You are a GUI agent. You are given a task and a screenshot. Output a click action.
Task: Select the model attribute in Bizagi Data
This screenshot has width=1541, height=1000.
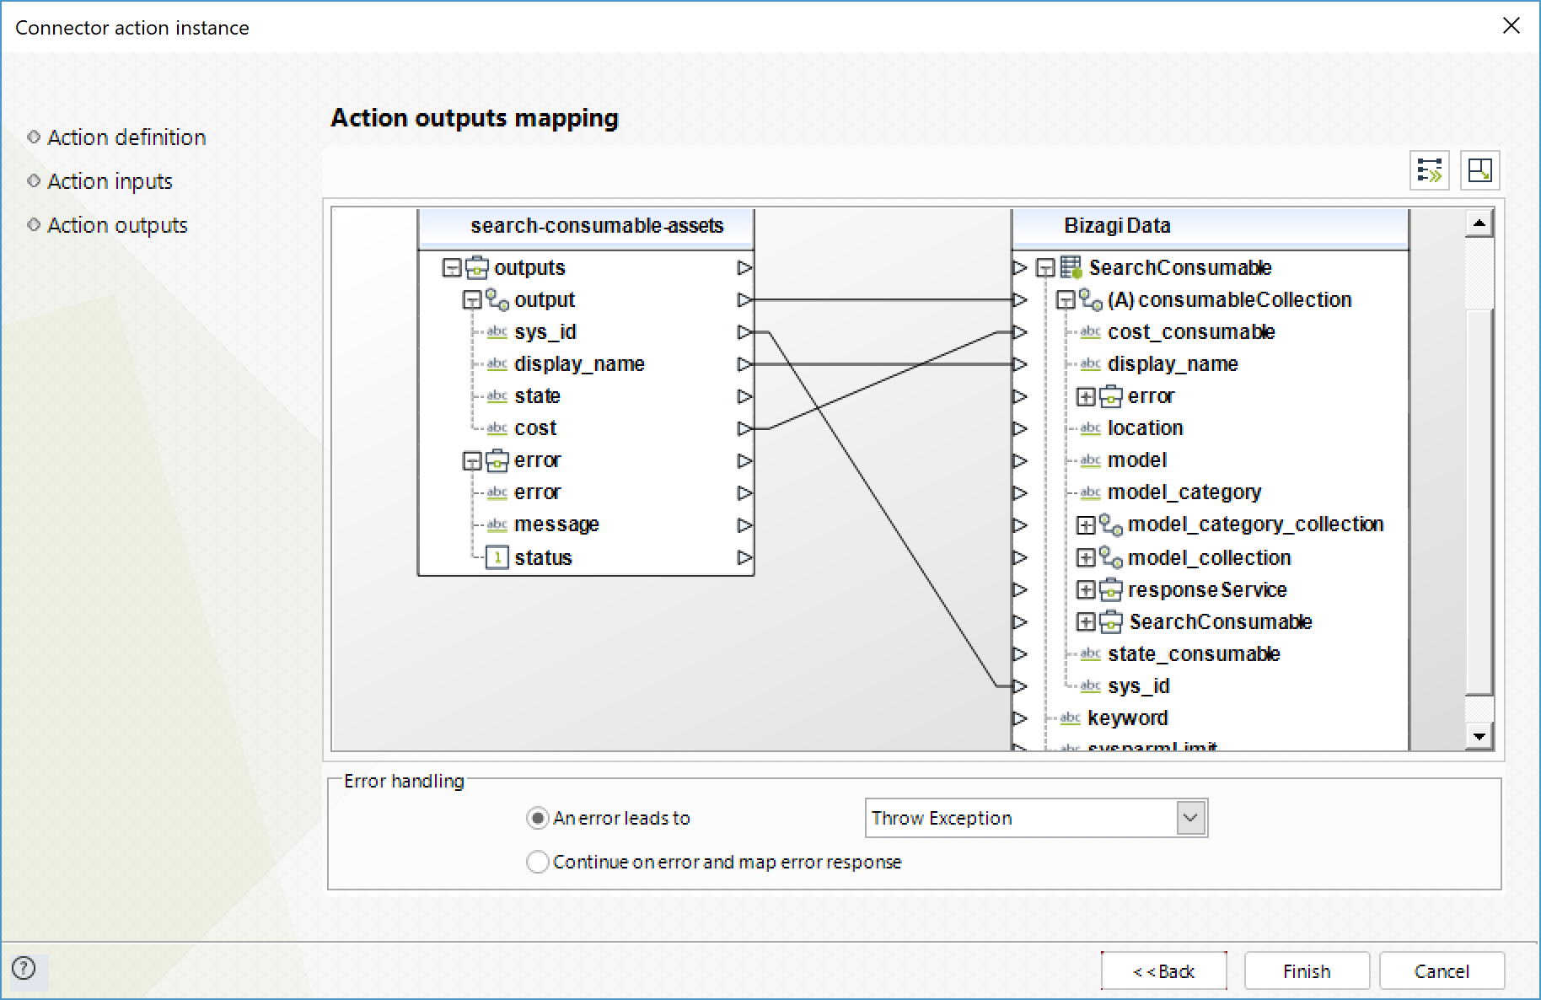pos(1137,460)
